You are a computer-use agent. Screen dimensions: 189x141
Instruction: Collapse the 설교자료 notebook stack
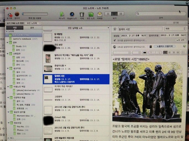click(8, 68)
